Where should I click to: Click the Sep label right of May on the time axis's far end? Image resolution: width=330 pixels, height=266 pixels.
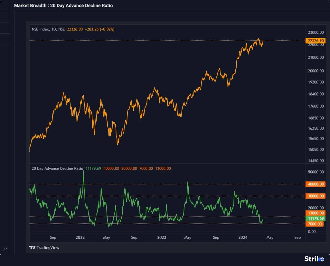click(x=297, y=237)
